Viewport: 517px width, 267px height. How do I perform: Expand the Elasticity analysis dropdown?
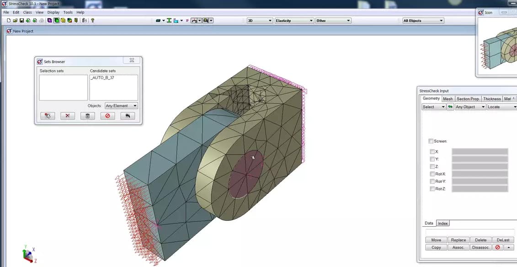tap(294, 21)
